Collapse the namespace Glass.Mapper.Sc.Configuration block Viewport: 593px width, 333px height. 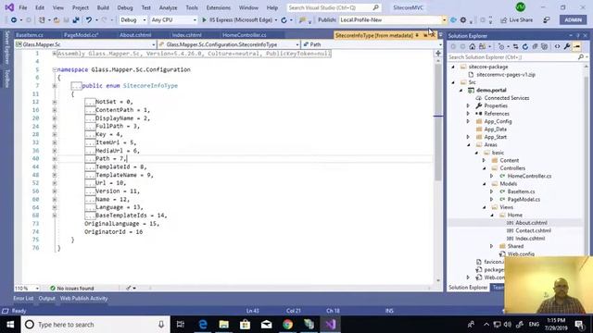click(x=55, y=70)
